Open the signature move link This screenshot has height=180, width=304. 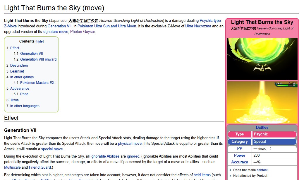click(56, 32)
